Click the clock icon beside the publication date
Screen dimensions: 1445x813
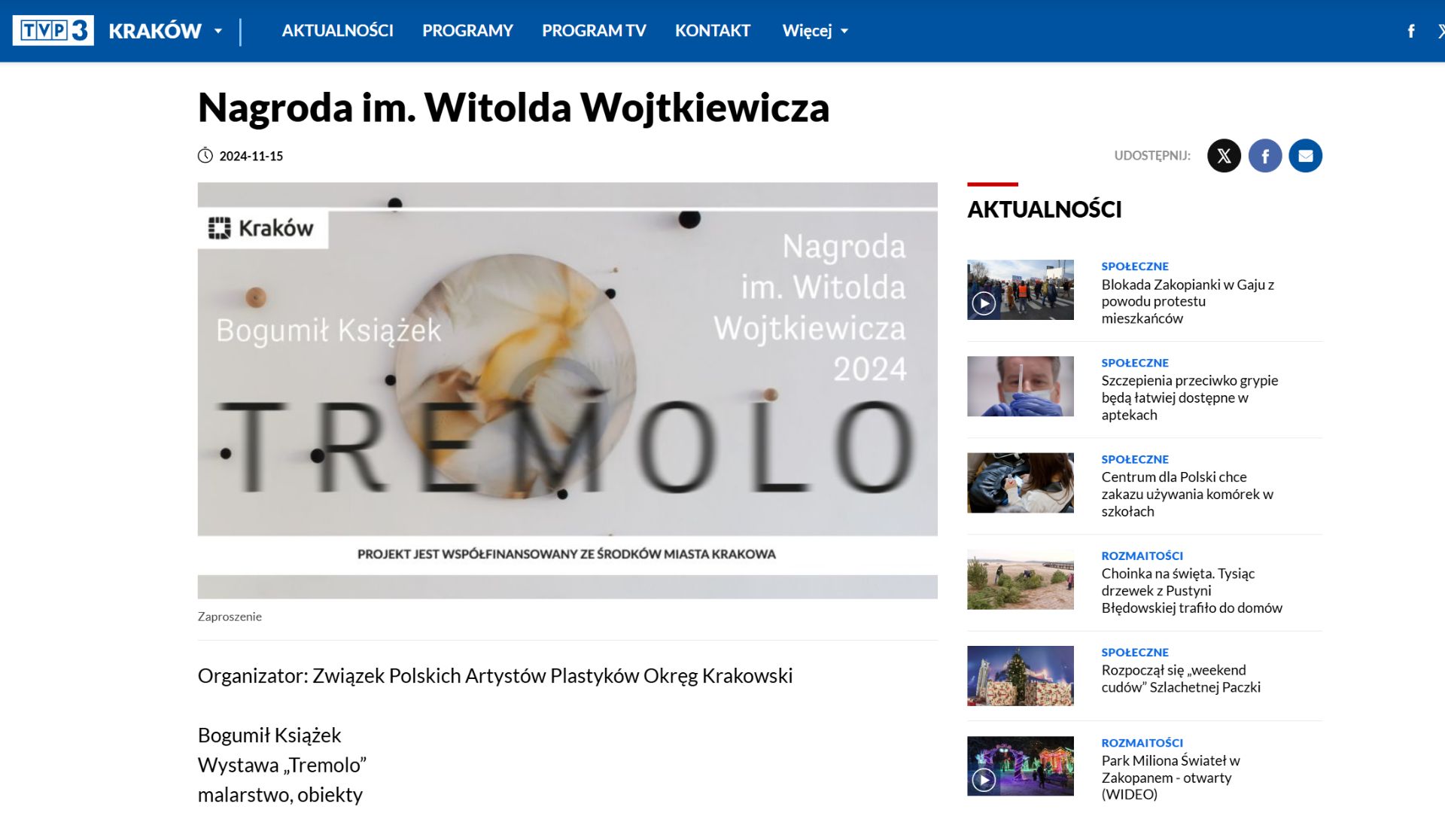coord(205,156)
